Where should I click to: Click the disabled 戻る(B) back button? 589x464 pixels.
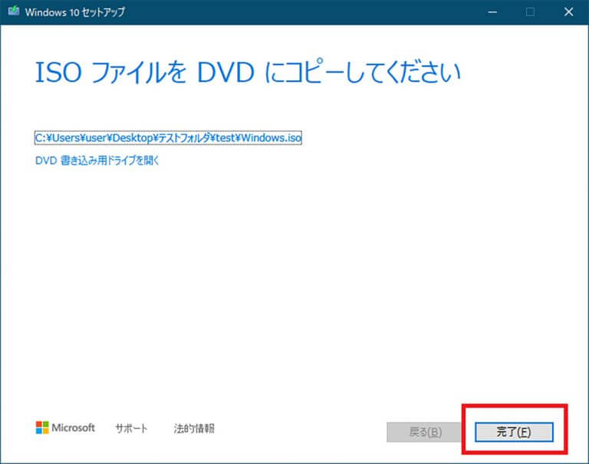pyautogui.click(x=425, y=432)
